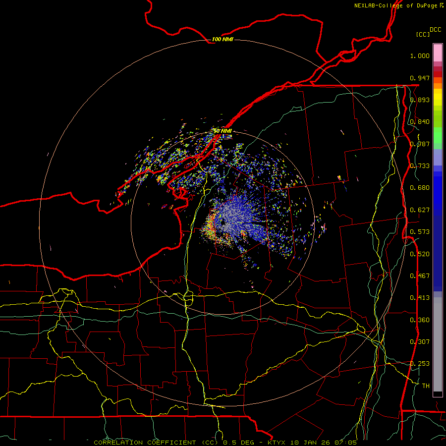Click the gray segment of color bar

tap(438, 344)
